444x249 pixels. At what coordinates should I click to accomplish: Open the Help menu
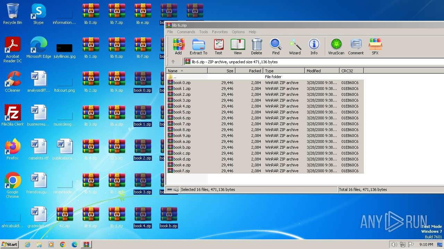point(253,32)
